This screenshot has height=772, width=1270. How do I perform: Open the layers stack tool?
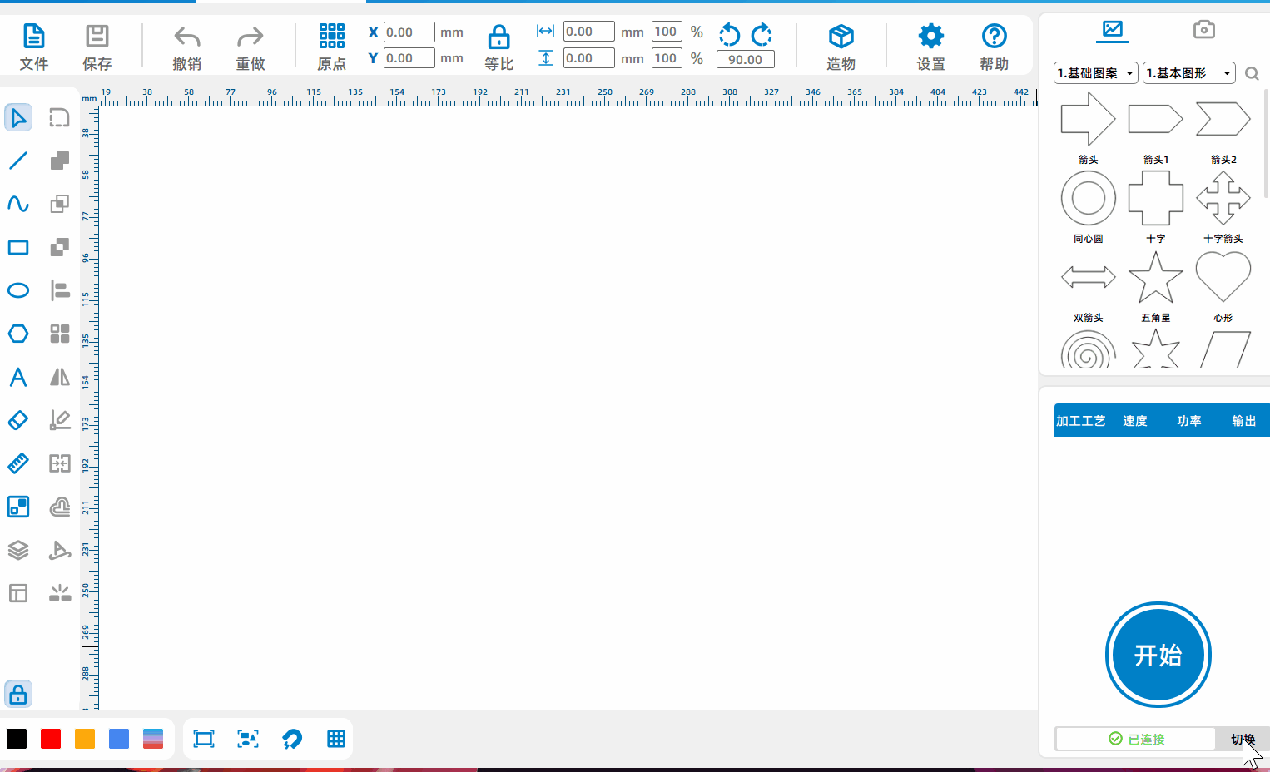tap(18, 550)
